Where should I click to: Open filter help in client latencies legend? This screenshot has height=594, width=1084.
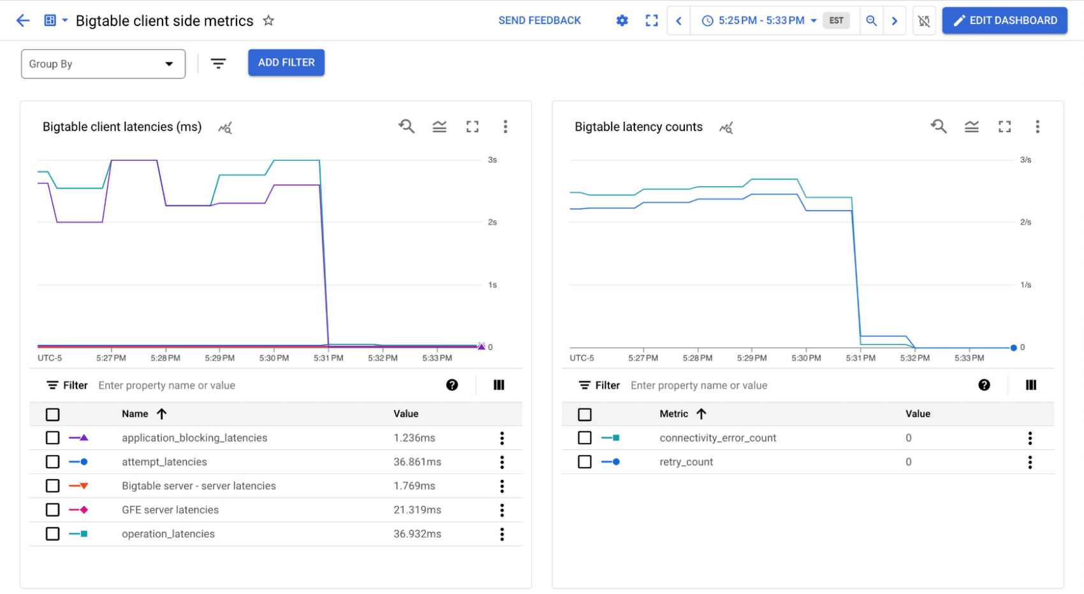pos(452,385)
